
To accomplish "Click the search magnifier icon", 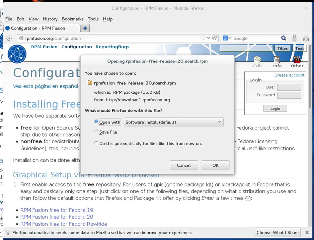I will point(284,38).
